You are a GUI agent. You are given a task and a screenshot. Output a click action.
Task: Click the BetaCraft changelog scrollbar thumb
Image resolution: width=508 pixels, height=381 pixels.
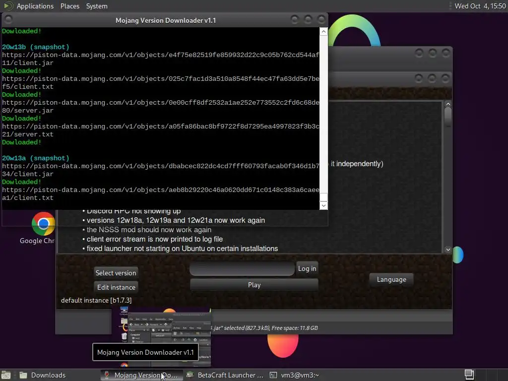click(x=448, y=117)
